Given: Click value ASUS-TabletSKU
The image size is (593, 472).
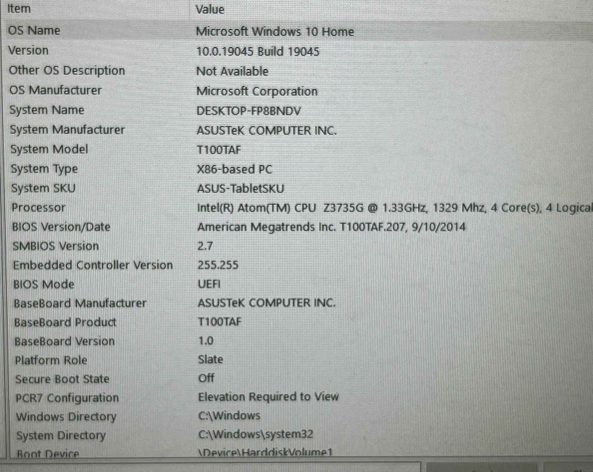Looking at the screenshot, I should 240,188.
